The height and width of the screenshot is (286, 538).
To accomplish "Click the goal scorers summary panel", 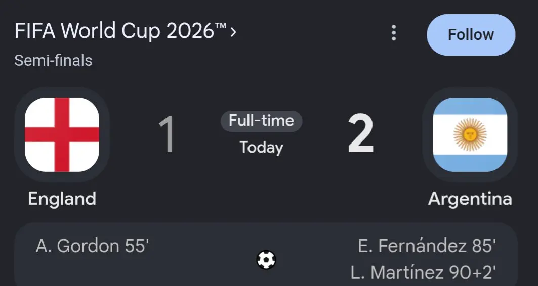I will (266, 255).
